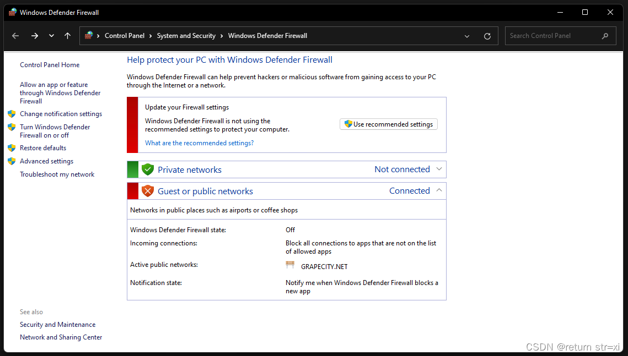Open Network and Sharing Center
Screen dimensions: 628x356
pyautogui.click(x=61, y=337)
